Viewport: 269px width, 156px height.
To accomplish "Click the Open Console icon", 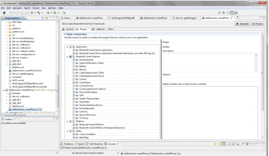I will tap(254, 144).
